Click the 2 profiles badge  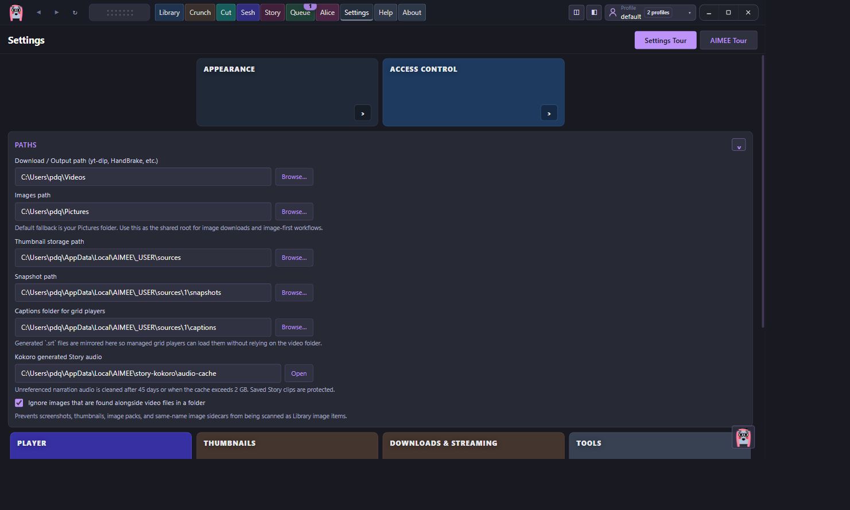(x=658, y=13)
